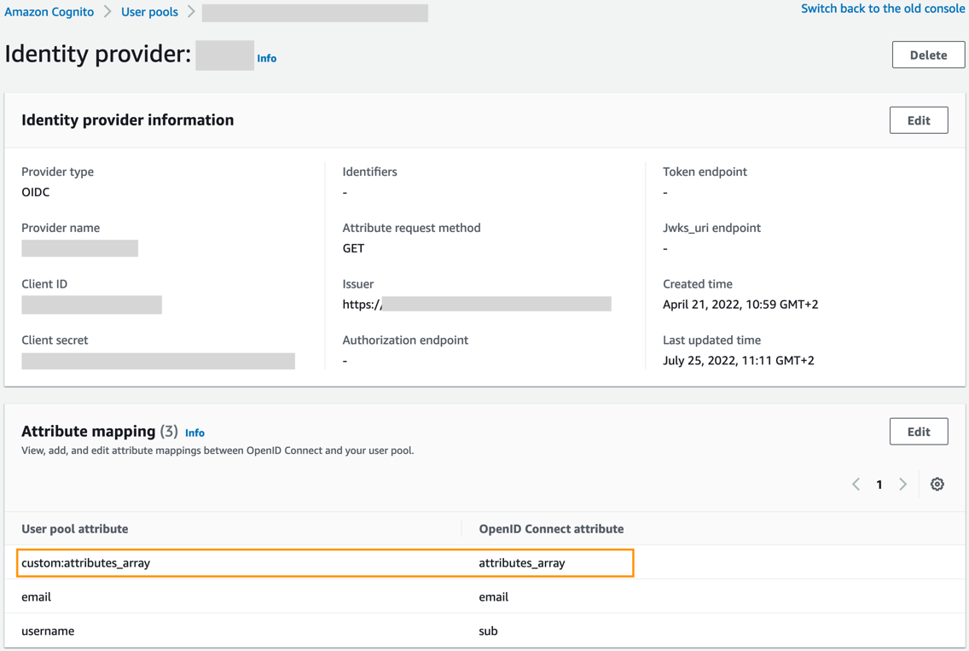Navigate to User pools breadcrumb
Viewport: 969px width, 651px height.
(149, 12)
